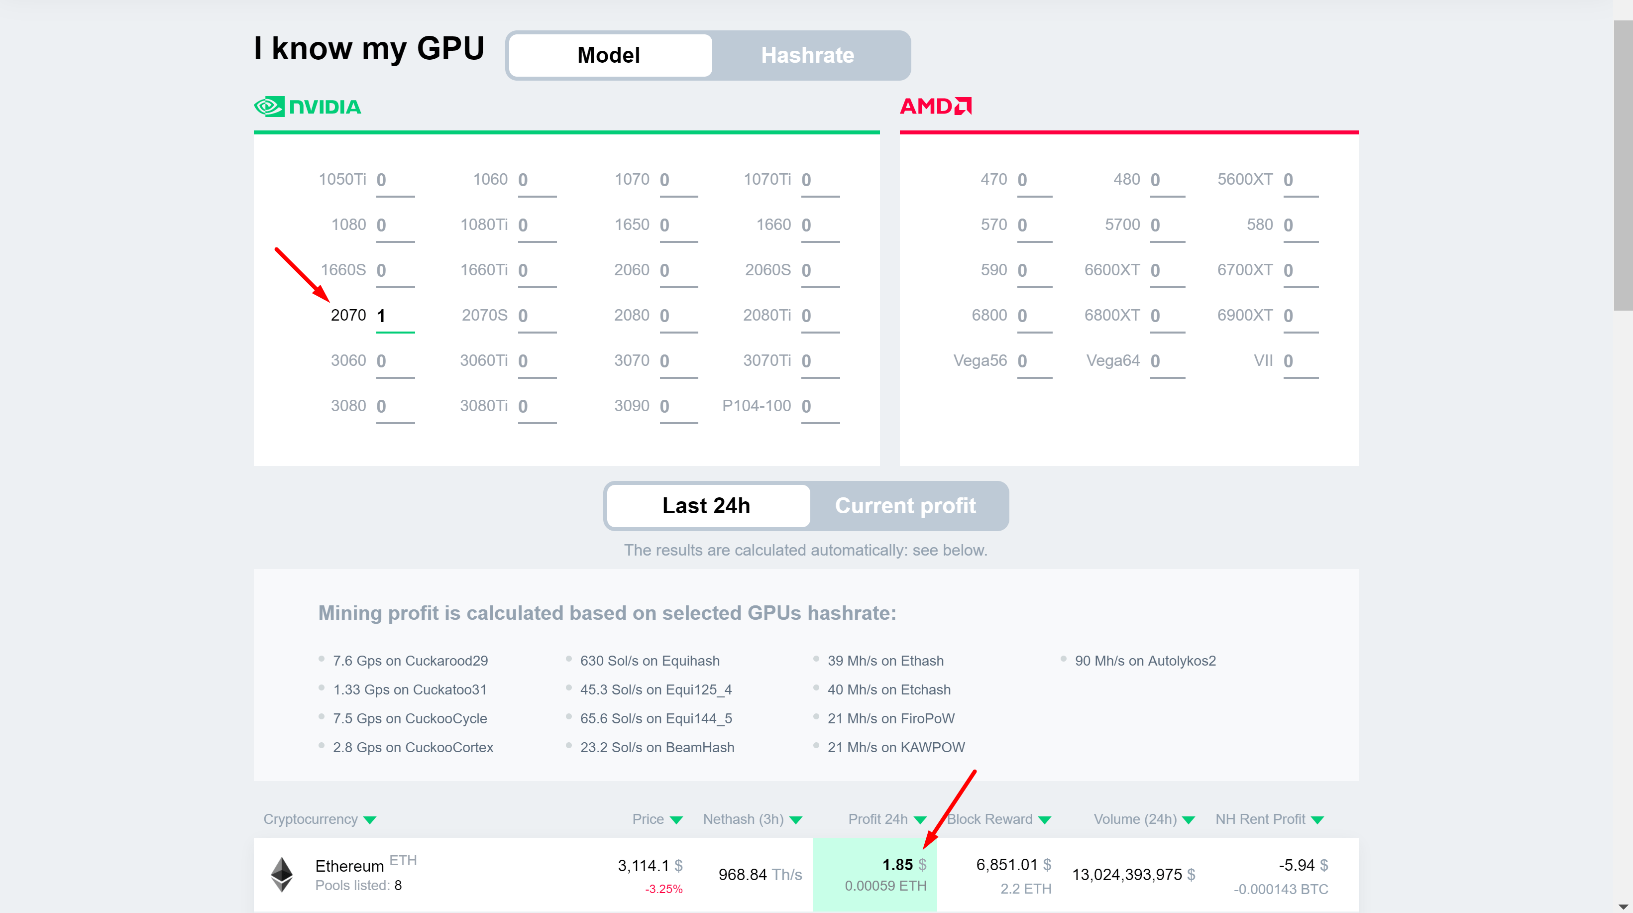Image resolution: width=1633 pixels, height=913 pixels.
Task: Click green sort arrow beside NH Rent Profit
Action: [x=1317, y=820]
